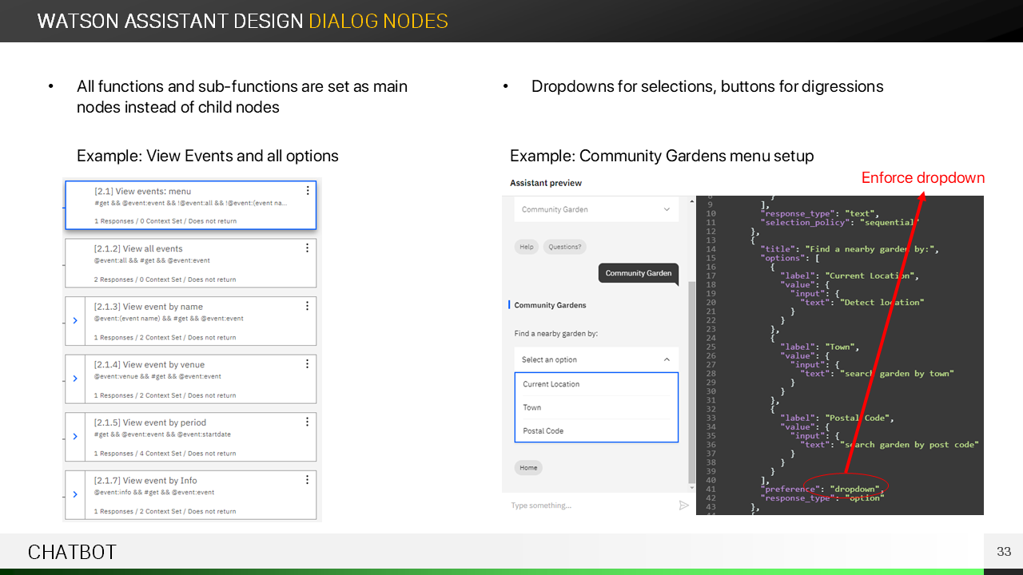Open options menu for View event by name

308,307
